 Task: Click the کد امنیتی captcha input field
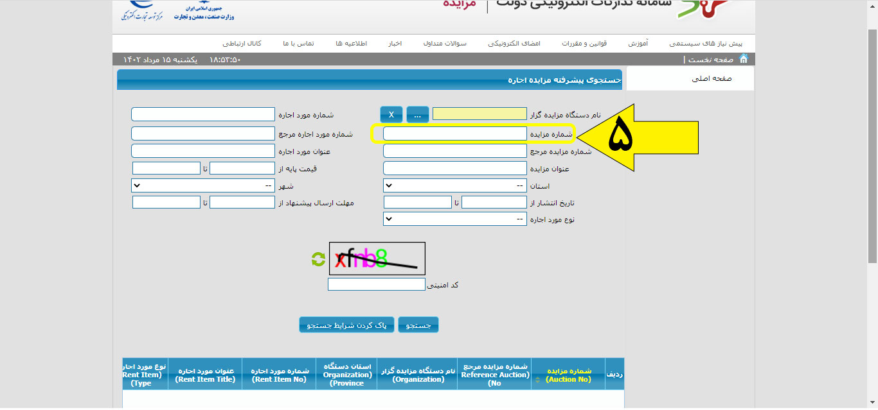point(376,284)
